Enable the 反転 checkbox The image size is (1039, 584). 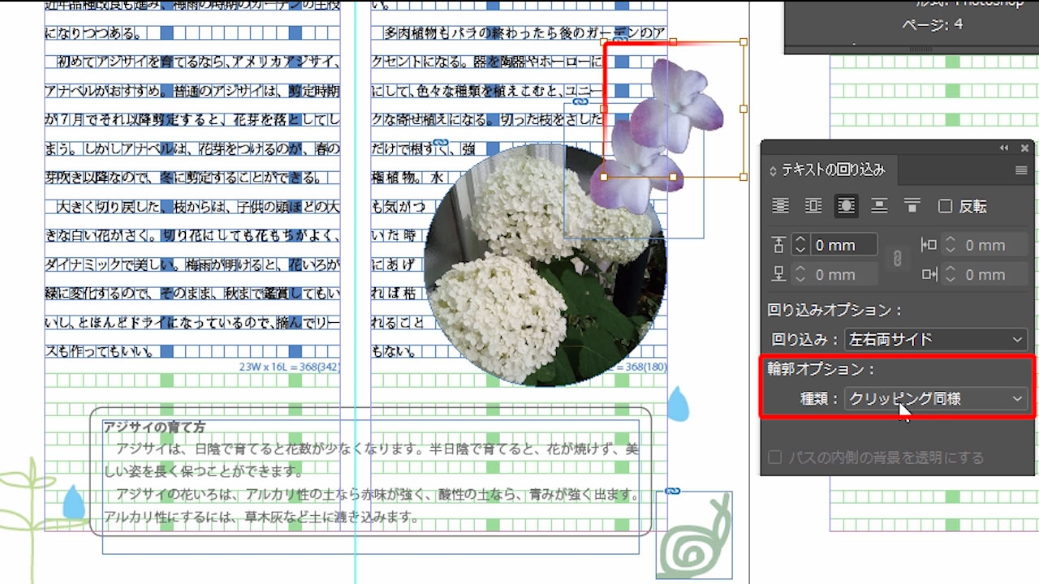point(945,207)
